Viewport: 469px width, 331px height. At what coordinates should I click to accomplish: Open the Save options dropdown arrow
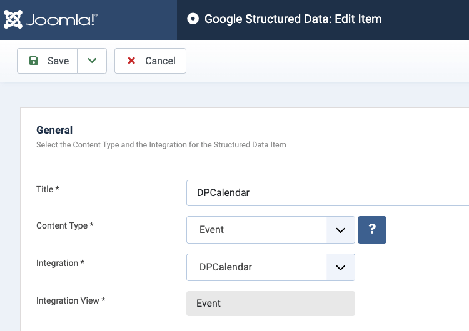pyautogui.click(x=92, y=61)
